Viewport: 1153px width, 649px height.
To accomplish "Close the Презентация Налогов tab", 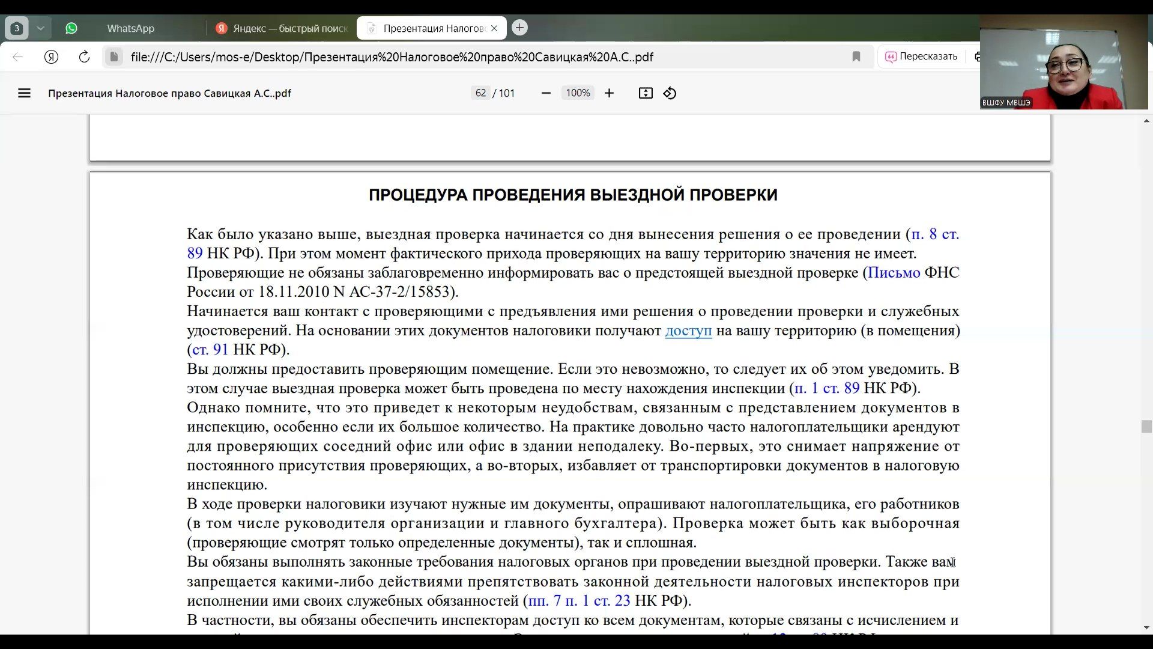I will (494, 28).
